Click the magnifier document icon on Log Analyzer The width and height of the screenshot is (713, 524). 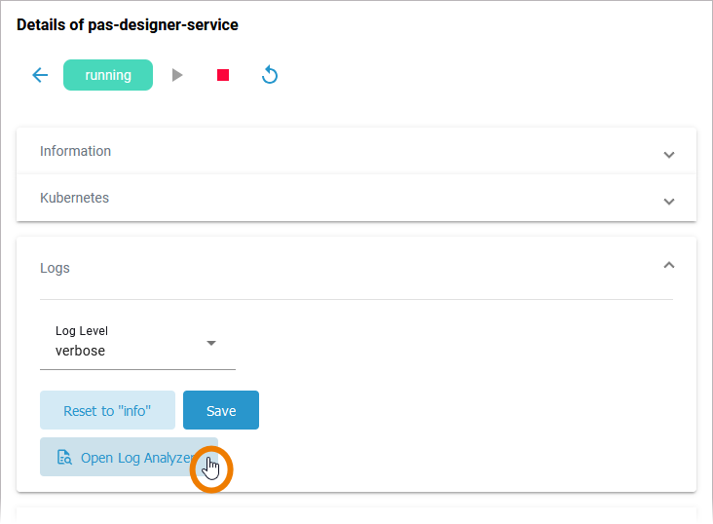[x=64, y=458]
